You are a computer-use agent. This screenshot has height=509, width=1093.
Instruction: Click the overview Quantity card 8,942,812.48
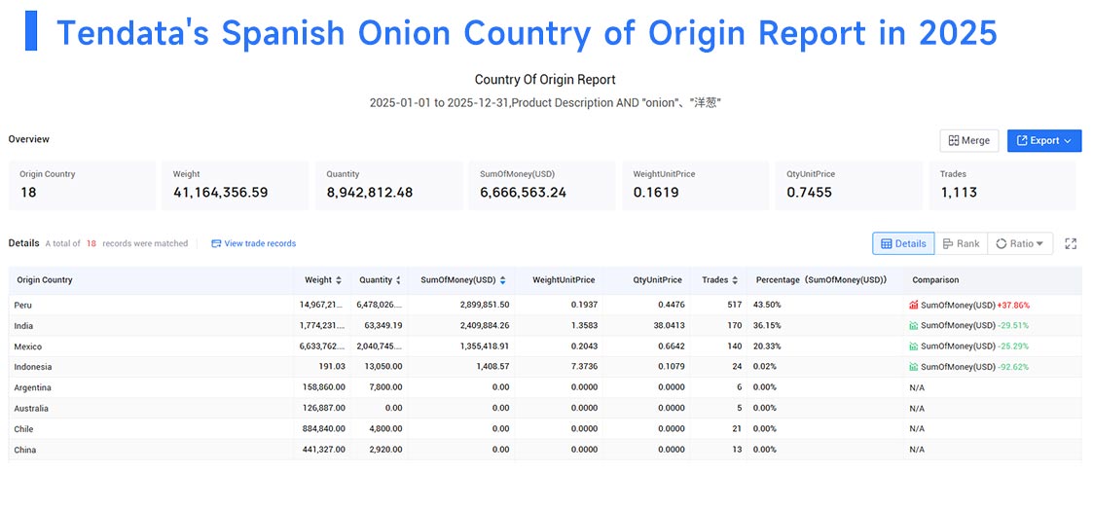click(388, 186)
